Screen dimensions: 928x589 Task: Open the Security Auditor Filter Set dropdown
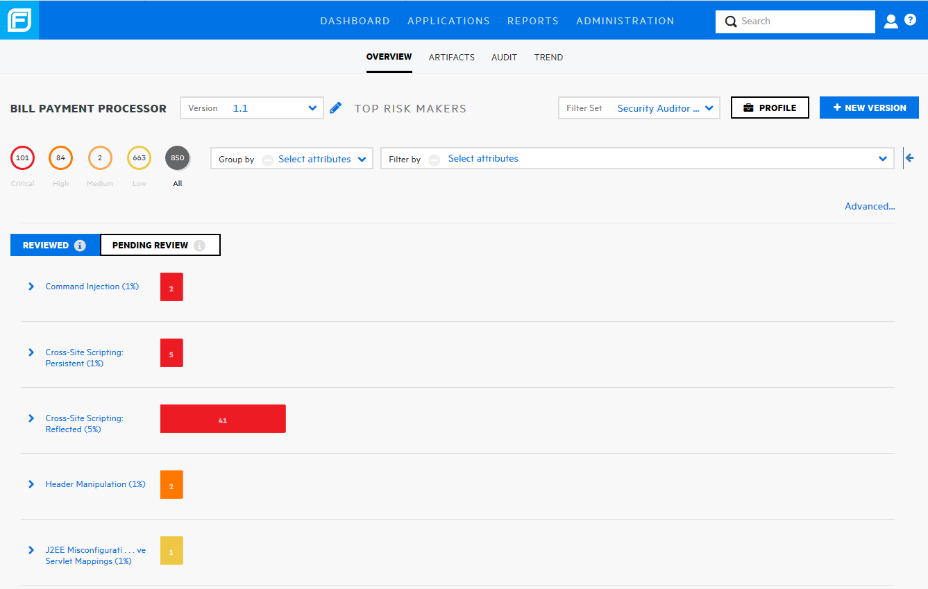coord(709,108)
